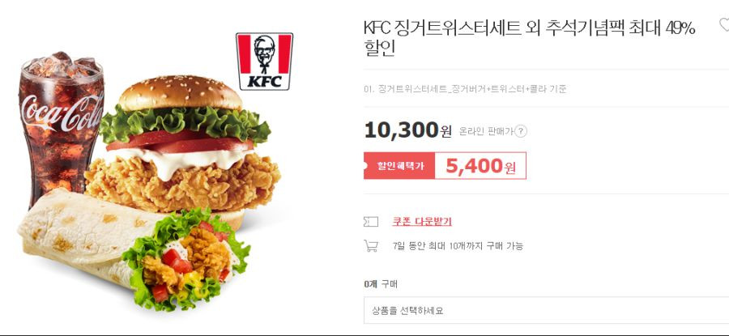Screen dimensions: 729x336
Task: Click the twister wrap in product image
Action: (x=133, y=249)
